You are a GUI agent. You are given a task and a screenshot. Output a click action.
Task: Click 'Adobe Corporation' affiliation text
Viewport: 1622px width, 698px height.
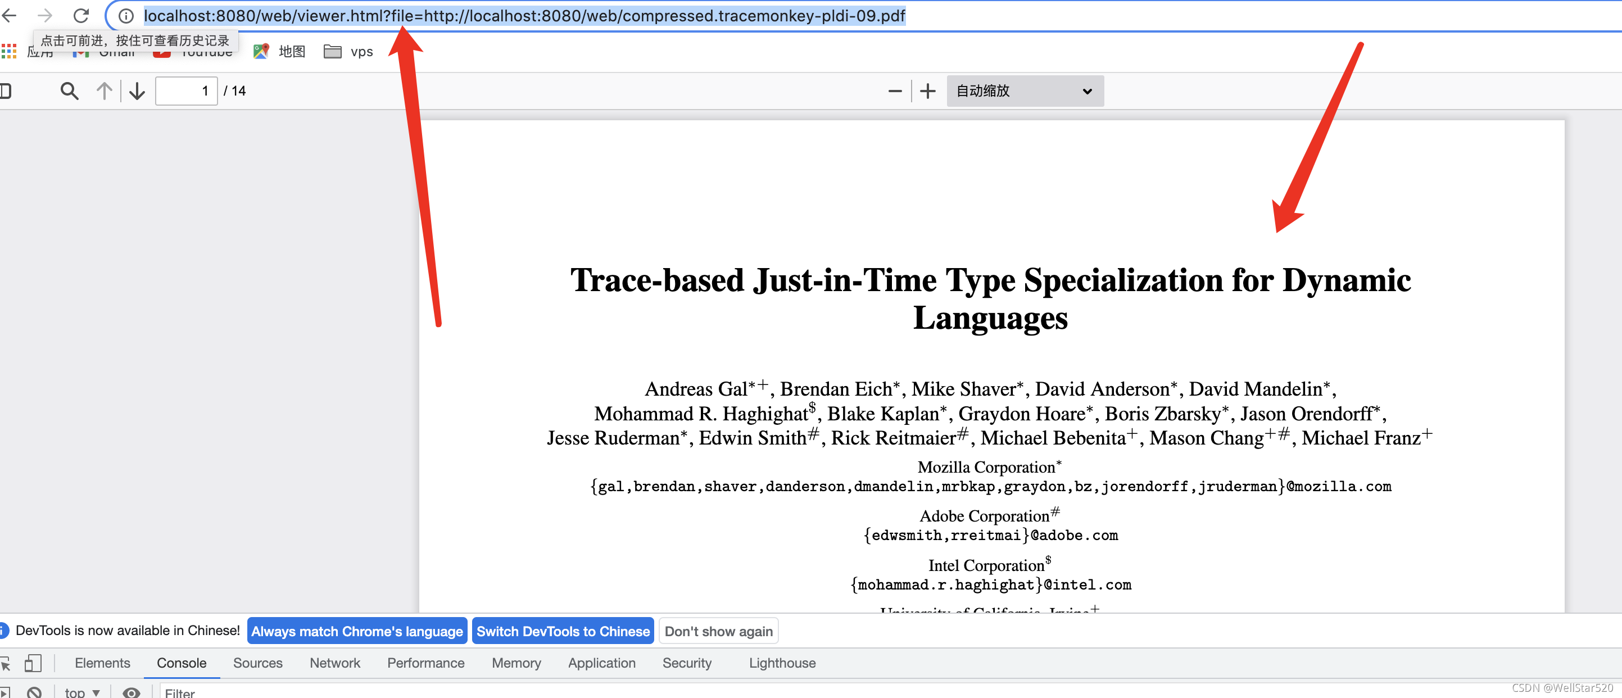pyautogui.click(x=989, y=515)
